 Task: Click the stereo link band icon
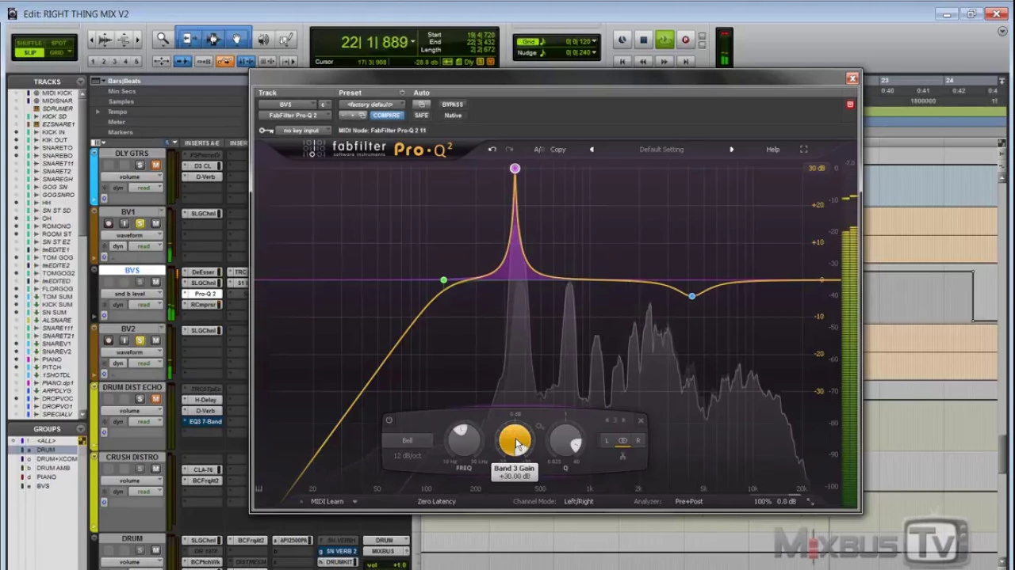(622, 440)
